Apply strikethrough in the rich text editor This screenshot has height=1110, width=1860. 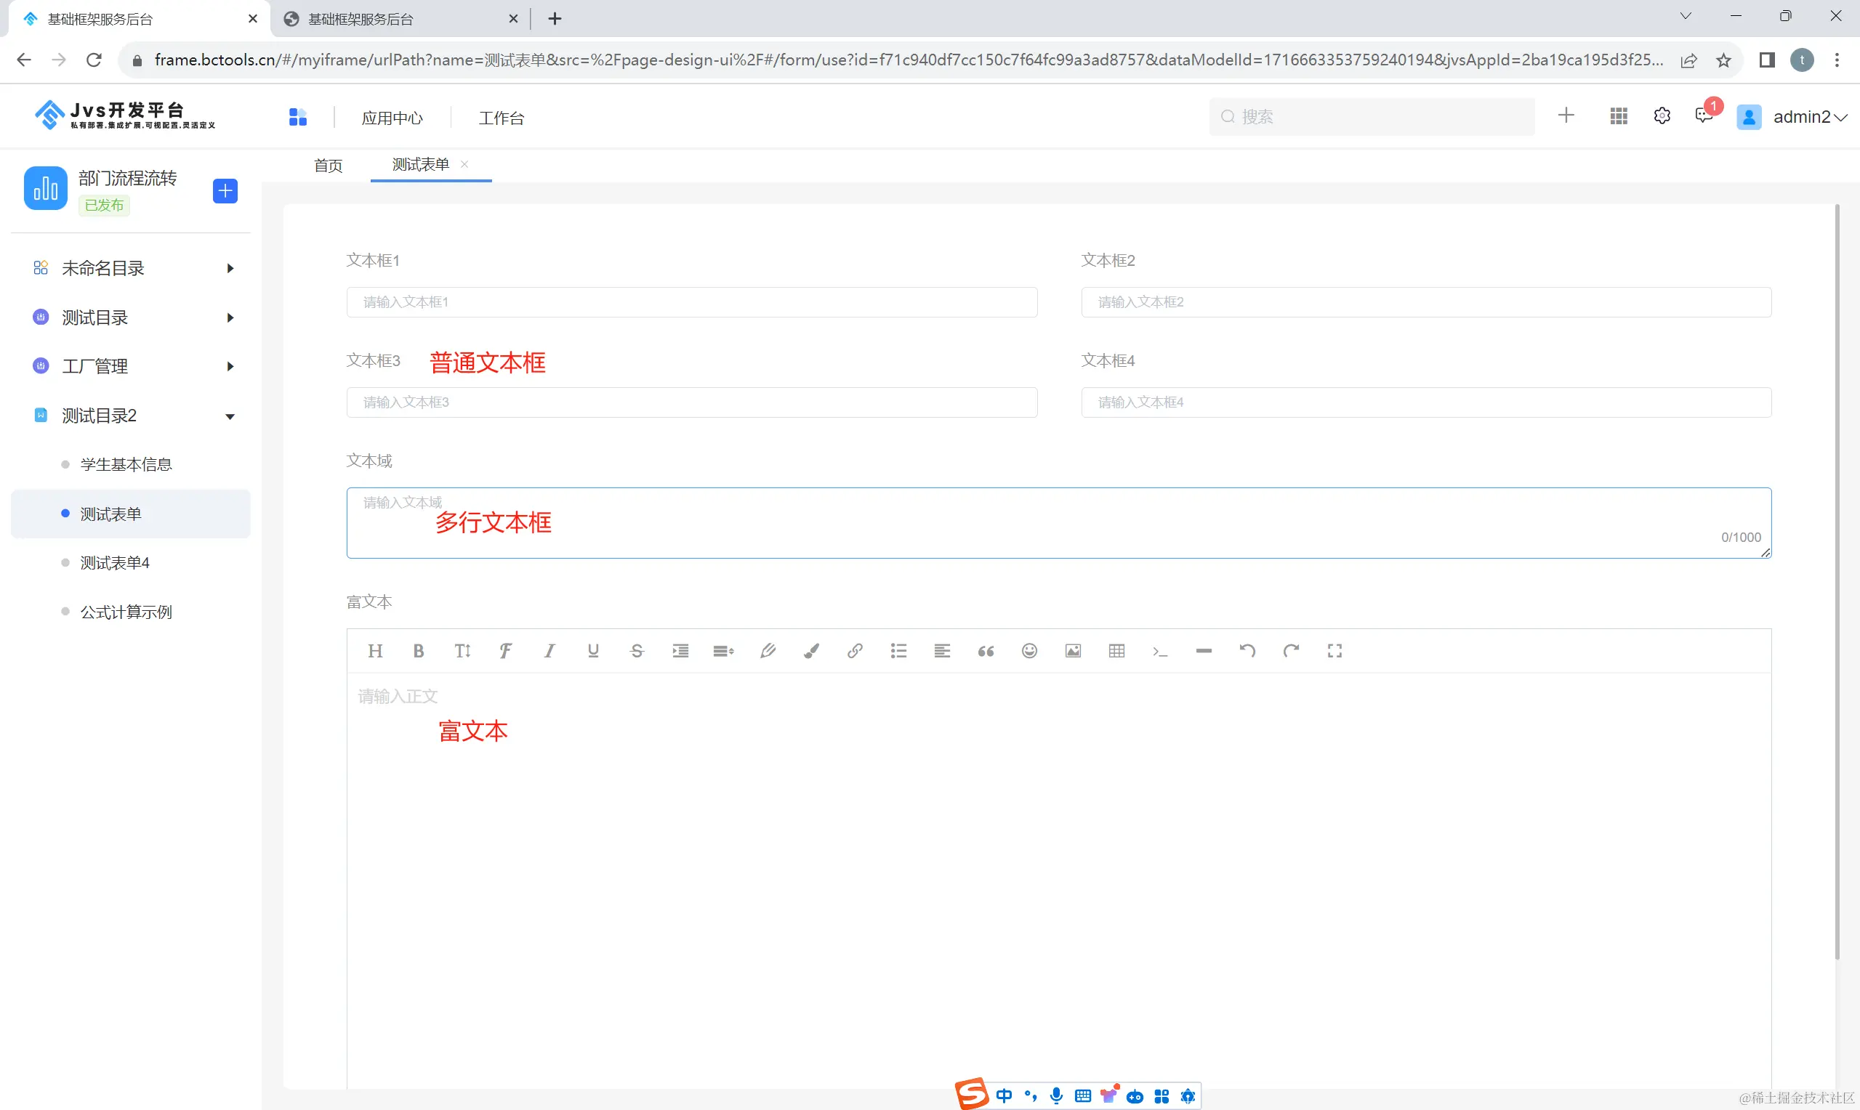pos(637,651)
